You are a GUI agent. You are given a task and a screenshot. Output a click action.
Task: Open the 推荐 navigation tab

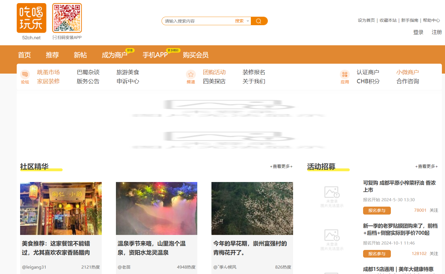[x=52, y=55]
